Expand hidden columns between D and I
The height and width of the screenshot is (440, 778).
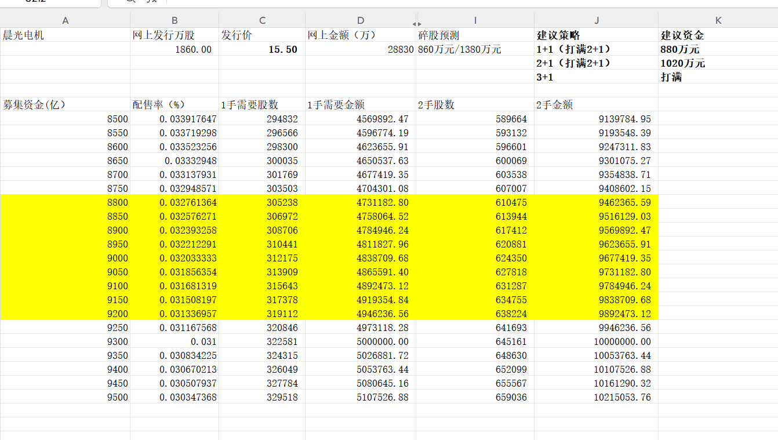click(416, 24)
